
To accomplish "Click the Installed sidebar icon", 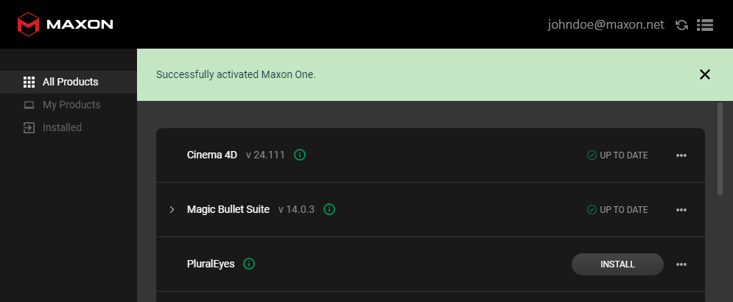I will [29, 127].
